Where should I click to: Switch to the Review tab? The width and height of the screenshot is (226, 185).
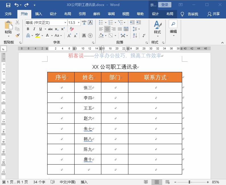[111, 14]
